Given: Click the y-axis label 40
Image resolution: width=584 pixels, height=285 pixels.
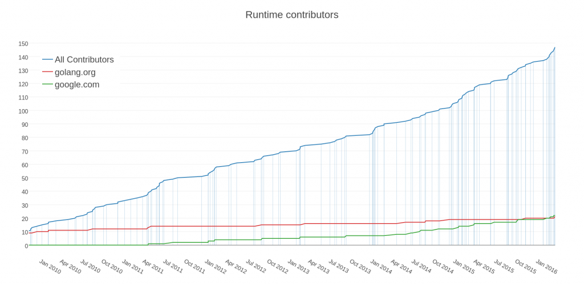Looking at the screenshot, I should [x=25, y=191].
